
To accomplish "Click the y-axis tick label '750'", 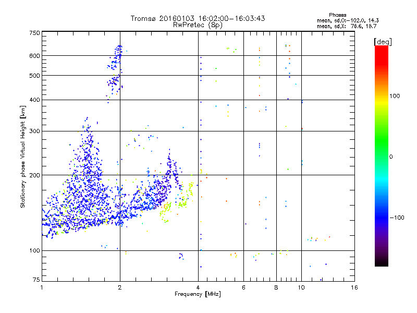I will coord(34,33).
